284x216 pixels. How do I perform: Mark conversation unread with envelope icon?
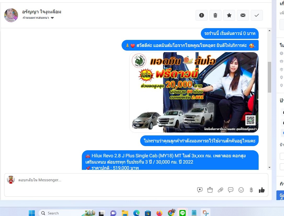coord(243,15)
